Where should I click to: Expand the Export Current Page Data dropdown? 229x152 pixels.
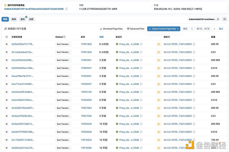[x=164, y=29]
